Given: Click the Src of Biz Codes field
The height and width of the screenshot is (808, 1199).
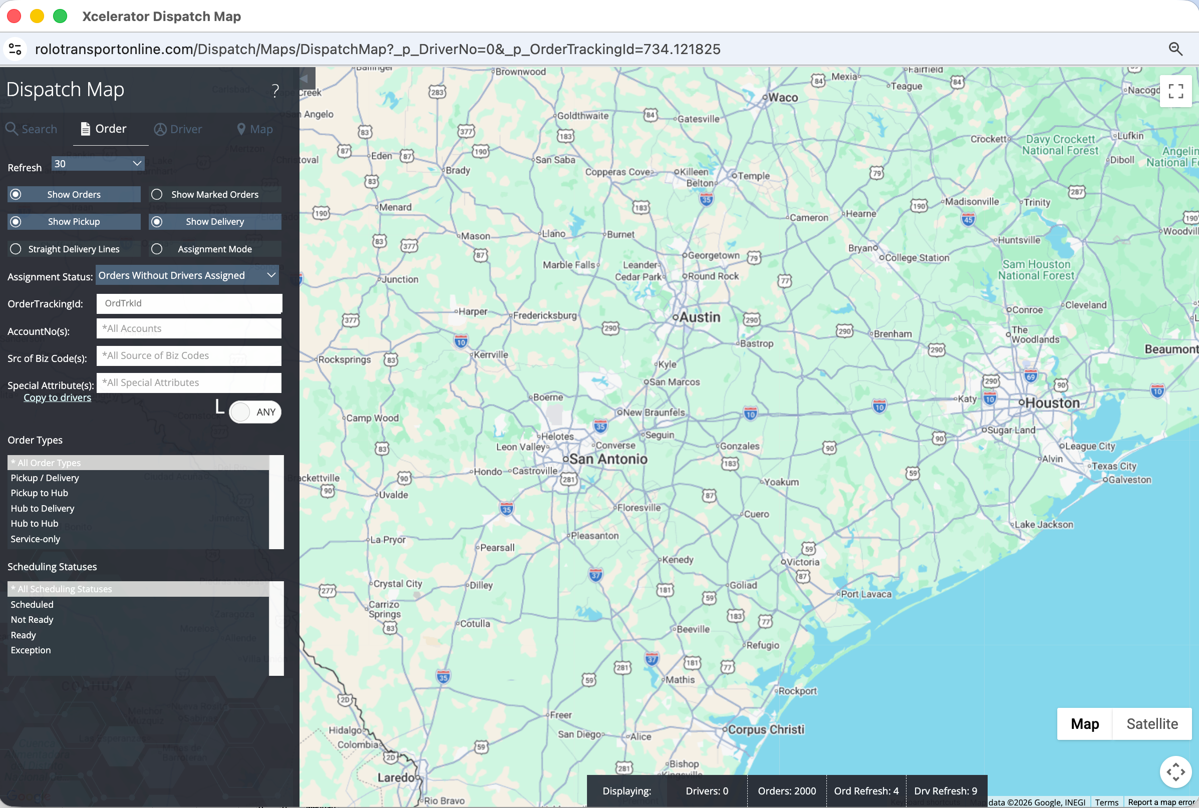Looking at the screenshot, I should [x=189, y=355].
